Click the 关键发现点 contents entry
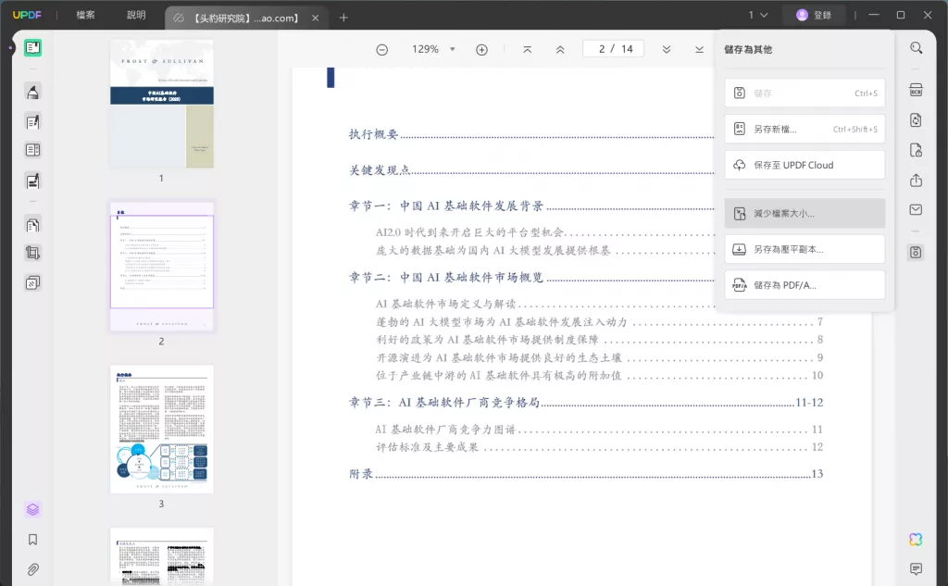Viewport: 948px width, 586px height. (x=379, y=170)
